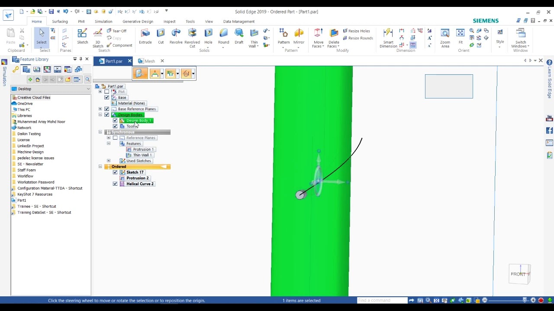The height and width of the screenshot is (311, 554).
Task: Choose the Cut solid command
Action: tap(161, 36)
